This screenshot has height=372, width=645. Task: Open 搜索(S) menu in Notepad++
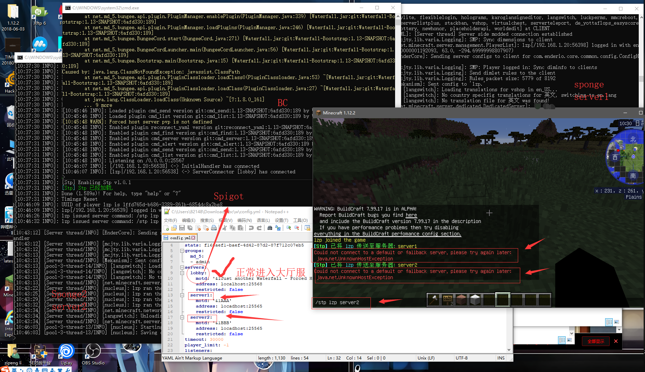[x=207, y=220]
